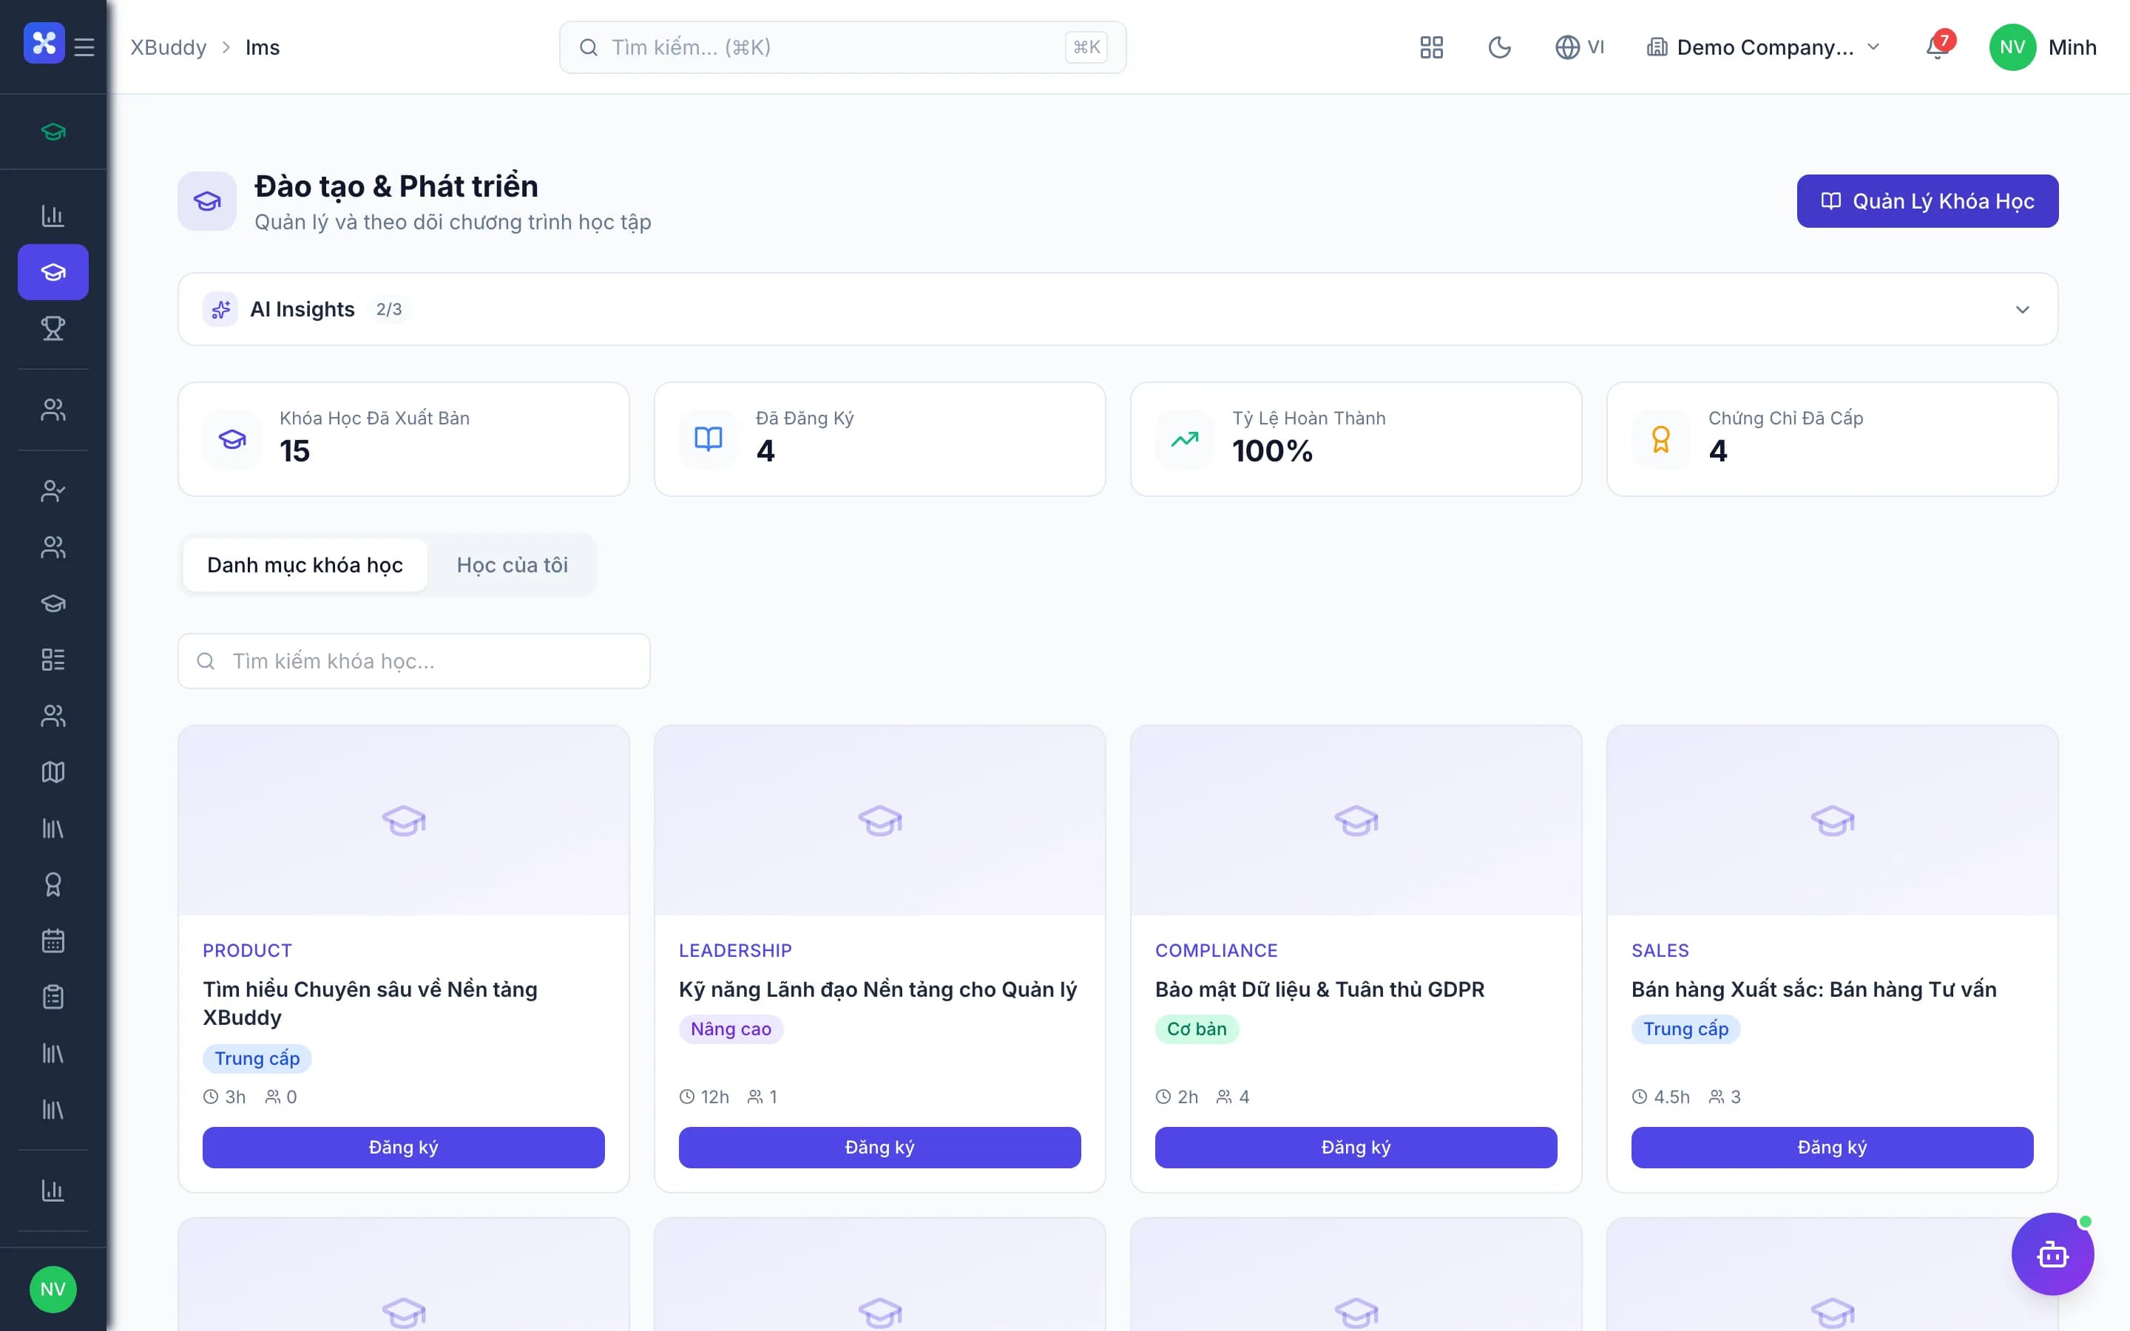Click Đăng ký on the SALES course
This screenshot has width=2130, height=1331.
click(1832, 1147)
